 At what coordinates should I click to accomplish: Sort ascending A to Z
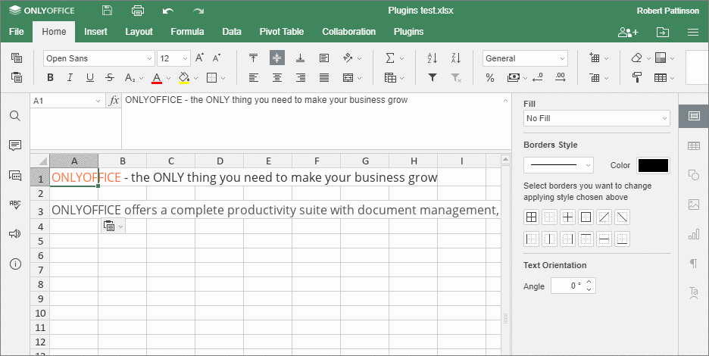(433, 58)
